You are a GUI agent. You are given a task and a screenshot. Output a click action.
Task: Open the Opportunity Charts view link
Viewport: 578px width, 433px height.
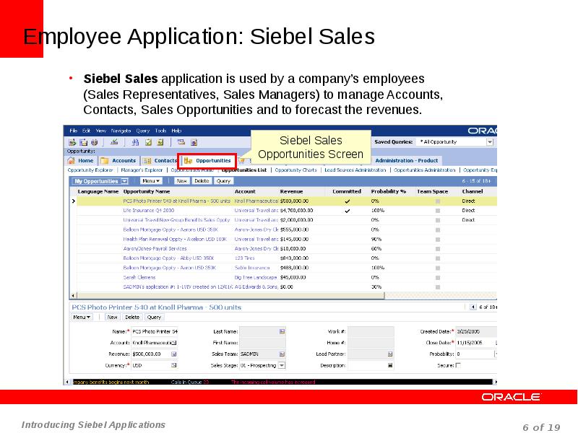[x=296, y=170]
